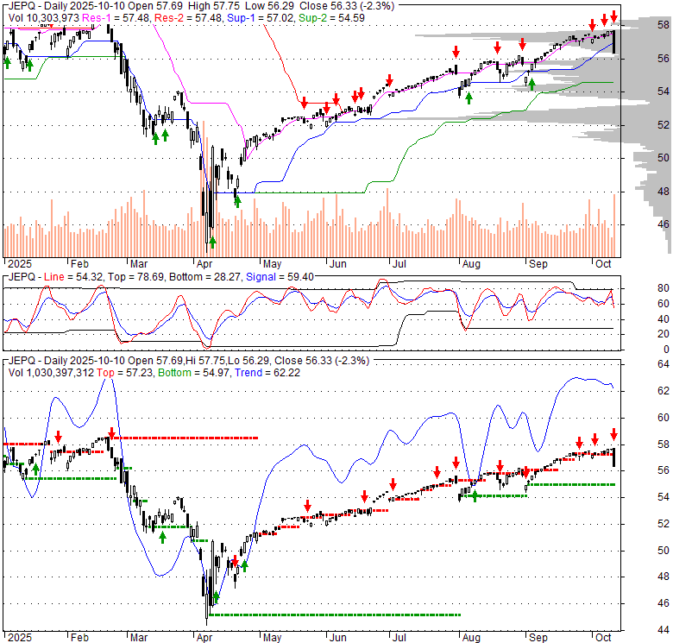Image resolution: width=673 pixels, height=643 pixels.
Task: Click the Aug label on top chart axis
Action: point(471,264)
